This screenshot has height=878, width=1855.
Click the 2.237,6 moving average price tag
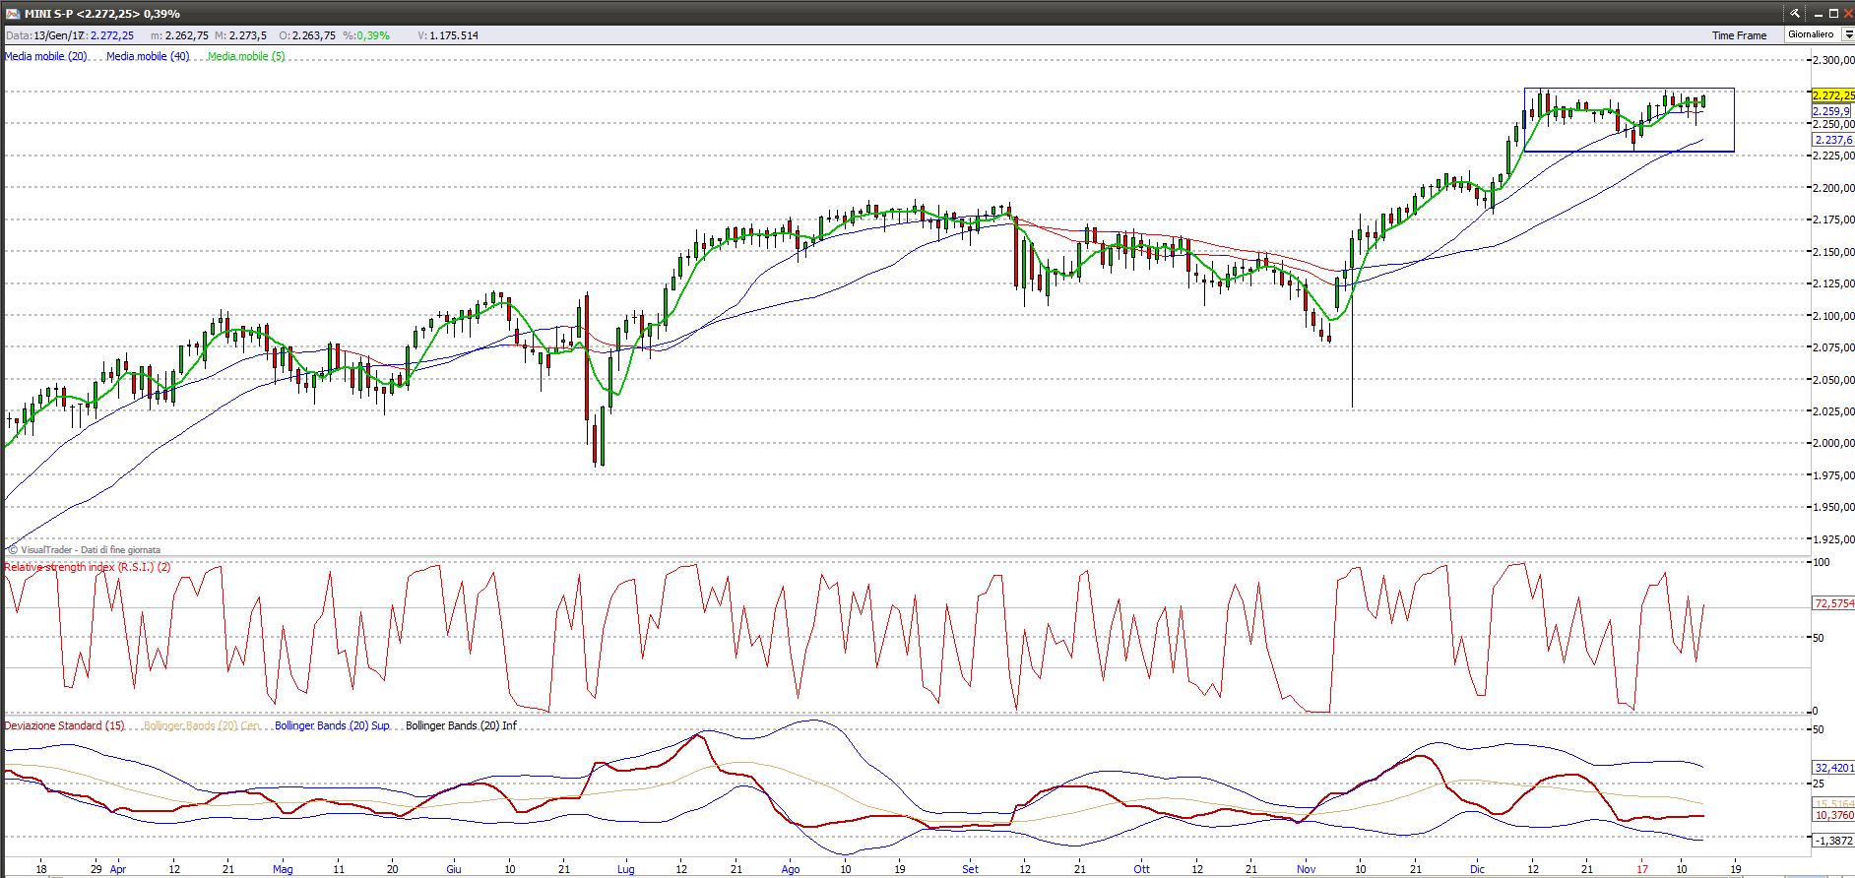click(x=1832, y=140)
